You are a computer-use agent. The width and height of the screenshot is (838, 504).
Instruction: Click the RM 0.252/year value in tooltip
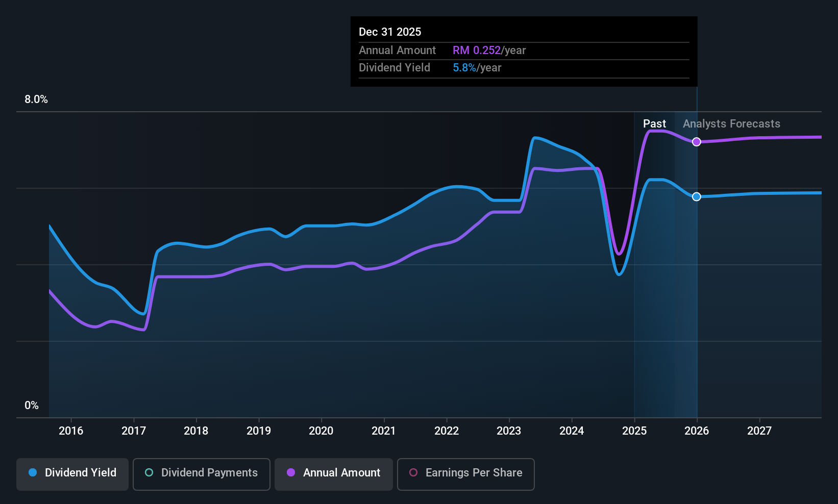(x=489, y=50)
